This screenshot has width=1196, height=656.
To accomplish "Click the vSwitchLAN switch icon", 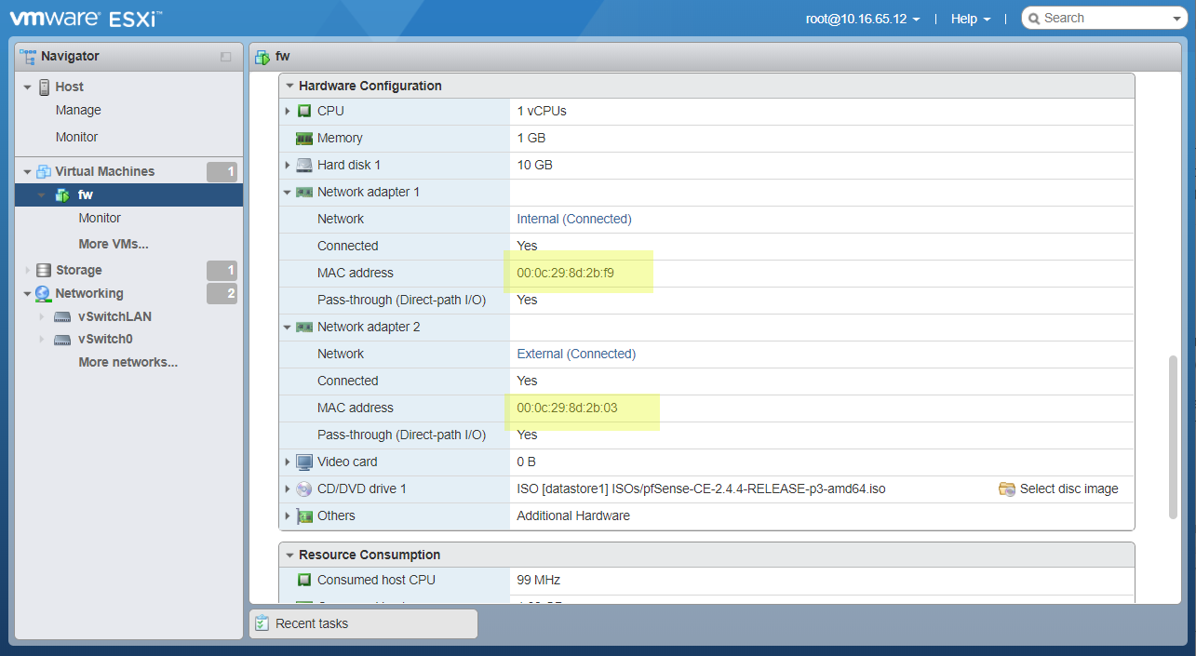I will 62,316.
